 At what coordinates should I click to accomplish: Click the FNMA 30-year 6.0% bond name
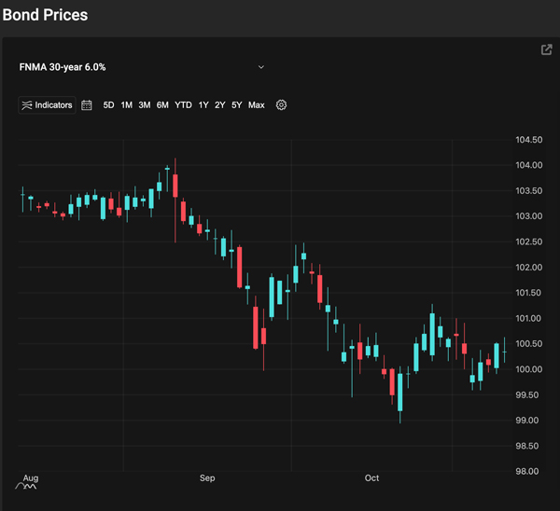(x=63, y=67)
